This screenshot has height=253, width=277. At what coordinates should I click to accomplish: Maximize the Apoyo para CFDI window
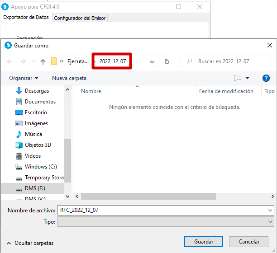(179, 7)
